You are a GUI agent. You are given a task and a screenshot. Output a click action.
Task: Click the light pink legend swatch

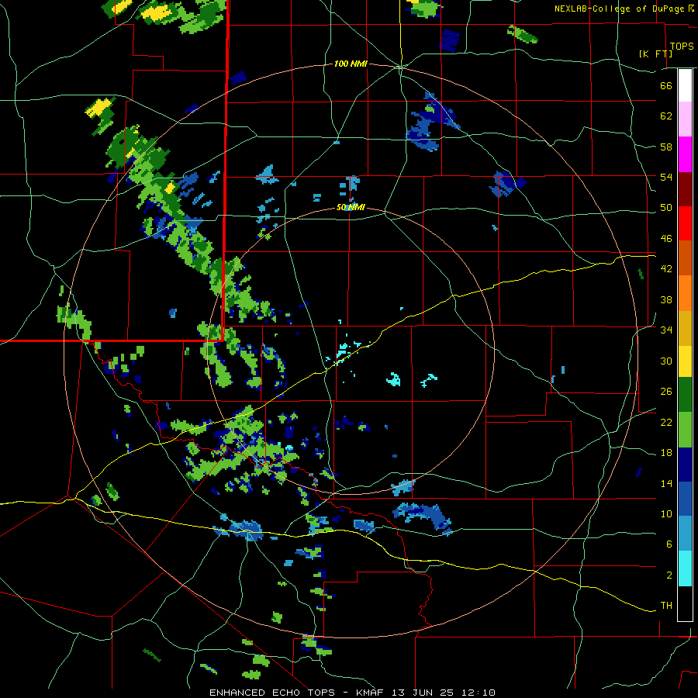pyautogui.click(x=685, y=119)
